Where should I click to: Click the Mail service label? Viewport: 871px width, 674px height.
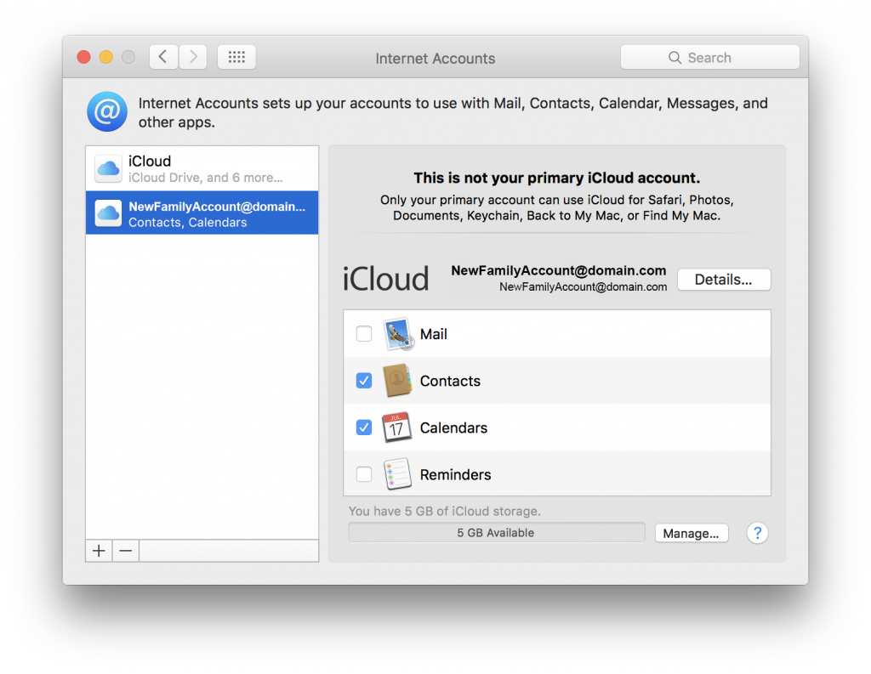[x=433, y=334]
